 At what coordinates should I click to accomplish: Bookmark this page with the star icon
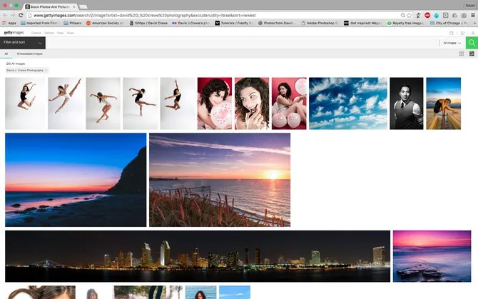[x=409, y=15]
